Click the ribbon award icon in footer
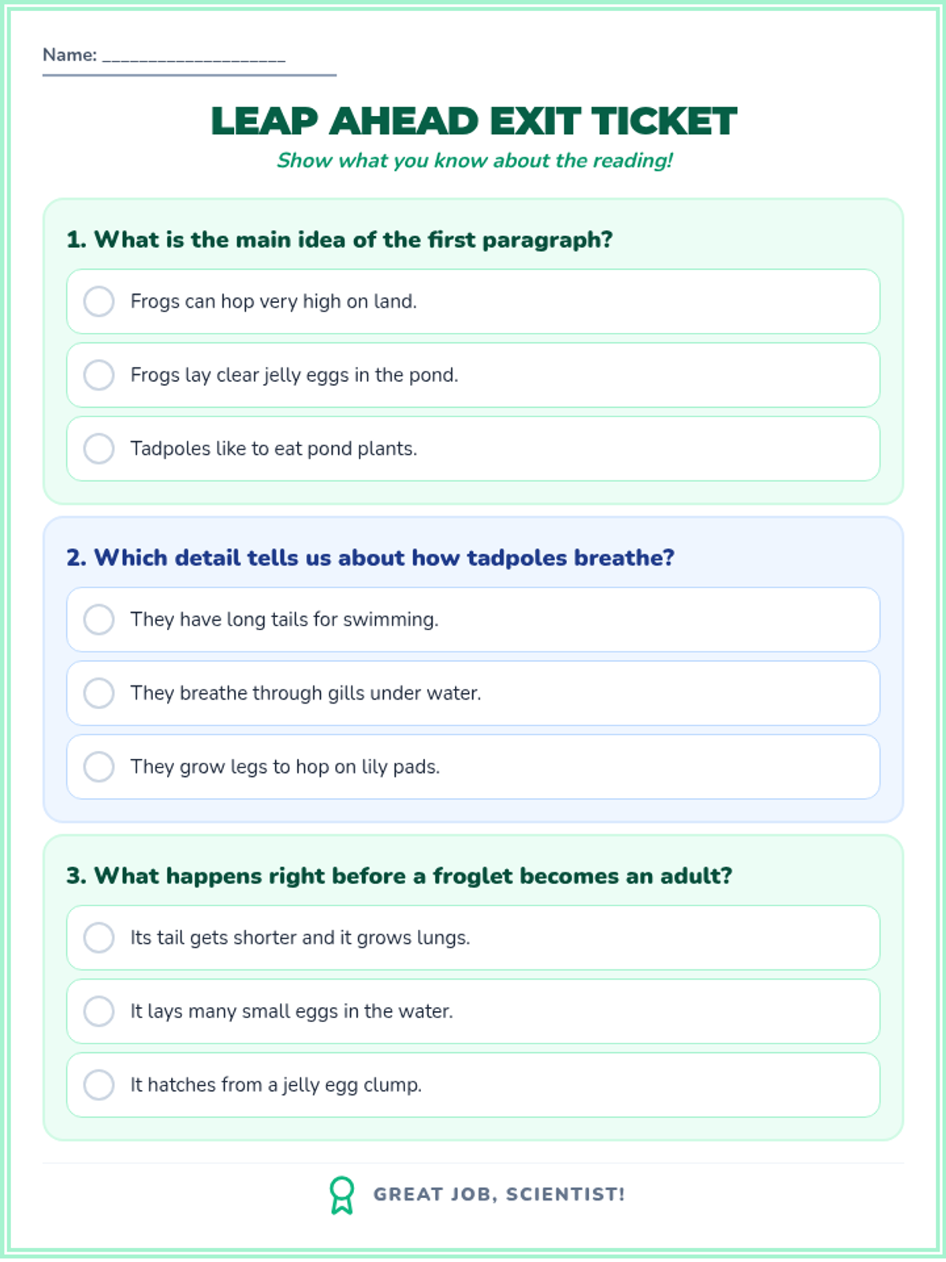Screen dimensions: 946x1262 pos(341,1195)
